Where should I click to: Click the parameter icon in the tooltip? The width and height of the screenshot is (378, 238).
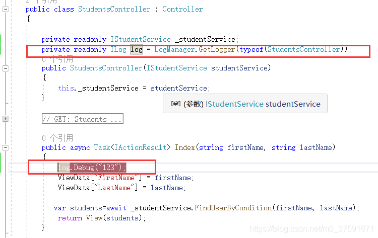click(176, 104)
